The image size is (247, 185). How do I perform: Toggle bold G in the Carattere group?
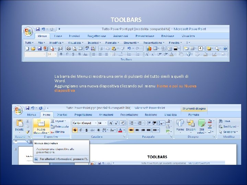(75, 130)
